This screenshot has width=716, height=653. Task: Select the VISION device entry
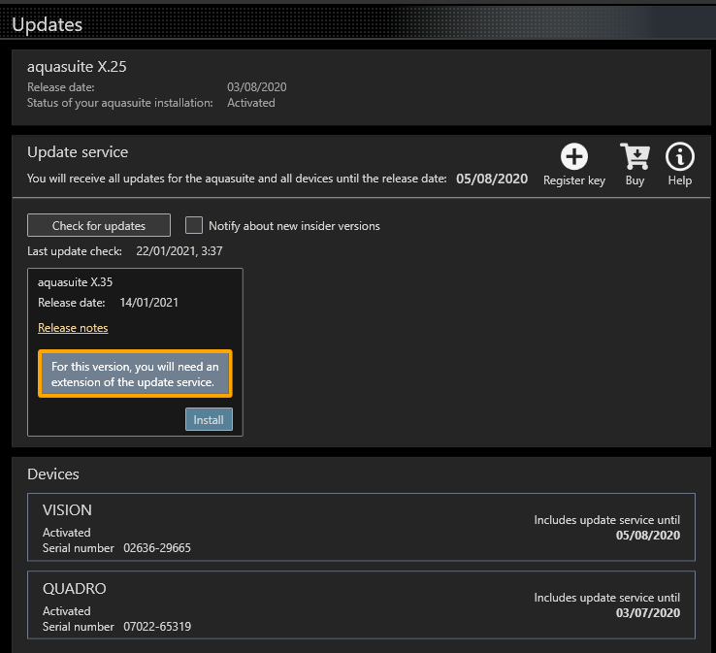coord(361,527)
